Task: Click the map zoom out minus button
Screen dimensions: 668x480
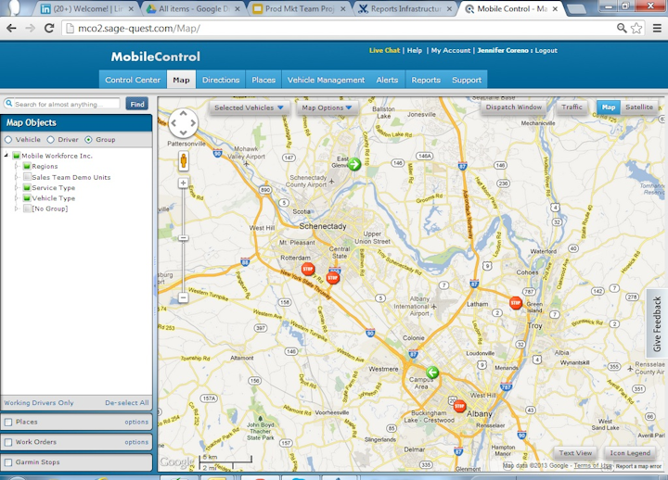Action: pos(183,297)
